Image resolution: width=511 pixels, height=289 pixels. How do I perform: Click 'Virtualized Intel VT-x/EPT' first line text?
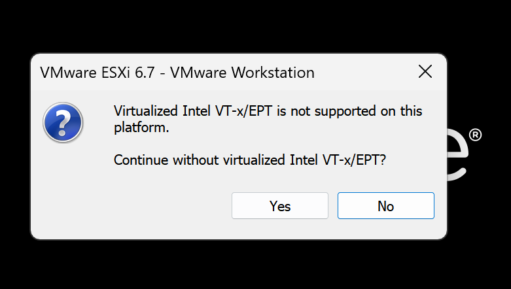(193, 111)
